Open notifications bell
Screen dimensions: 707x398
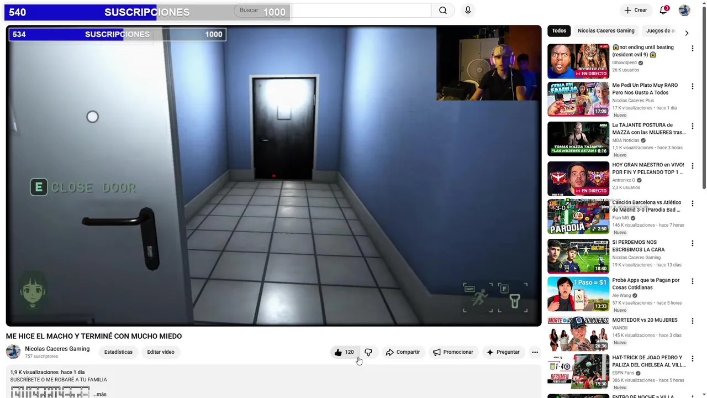pos(663,10)
